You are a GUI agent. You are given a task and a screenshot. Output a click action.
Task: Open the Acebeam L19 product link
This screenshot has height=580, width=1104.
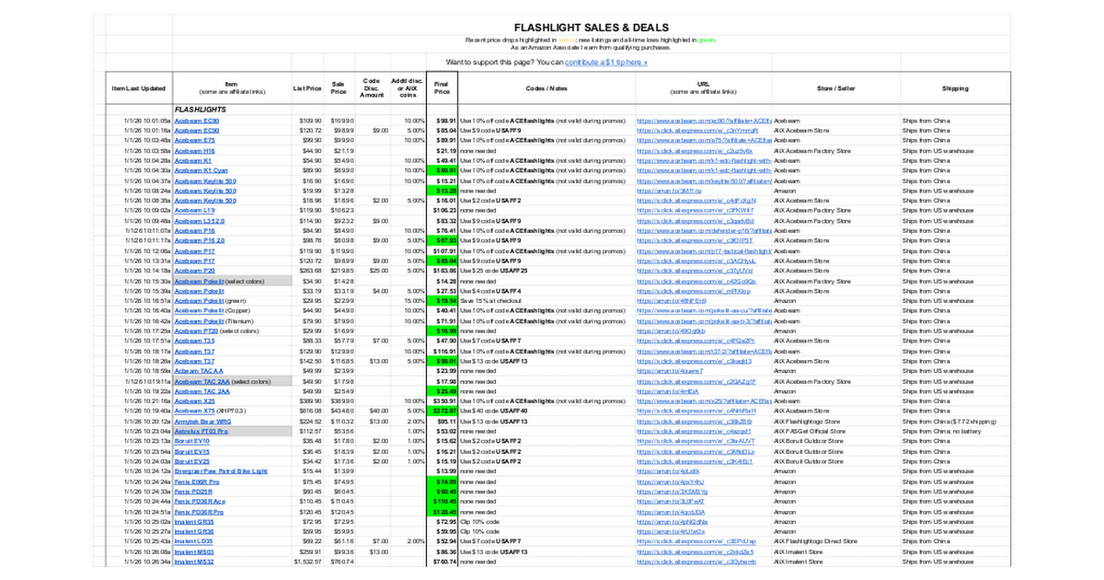pos(195,211)
